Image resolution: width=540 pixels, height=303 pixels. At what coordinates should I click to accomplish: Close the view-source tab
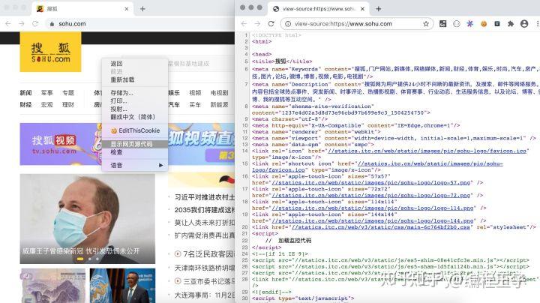(x=362, y=9)
